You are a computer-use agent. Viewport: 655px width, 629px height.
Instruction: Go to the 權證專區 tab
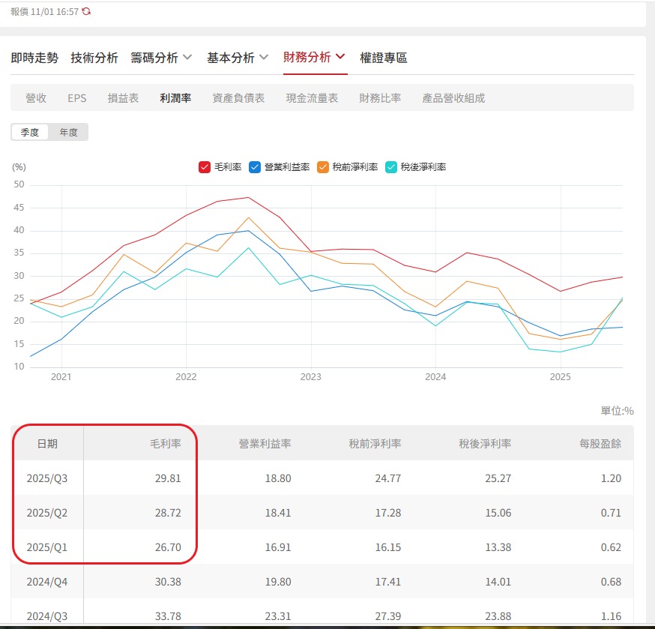384,58
